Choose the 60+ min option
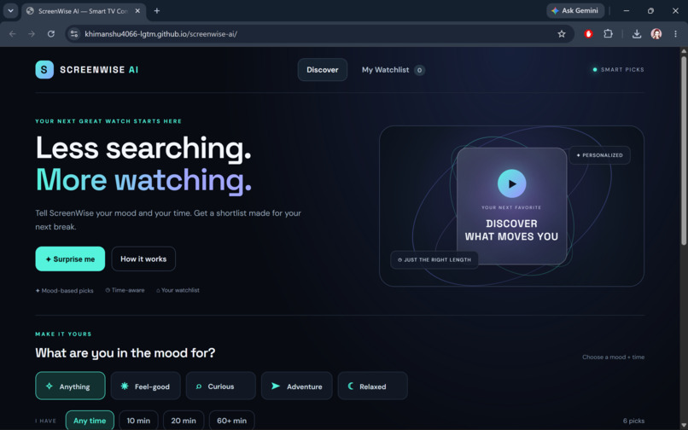The height and width of the screenshot is (430, 688). (231, 421)
